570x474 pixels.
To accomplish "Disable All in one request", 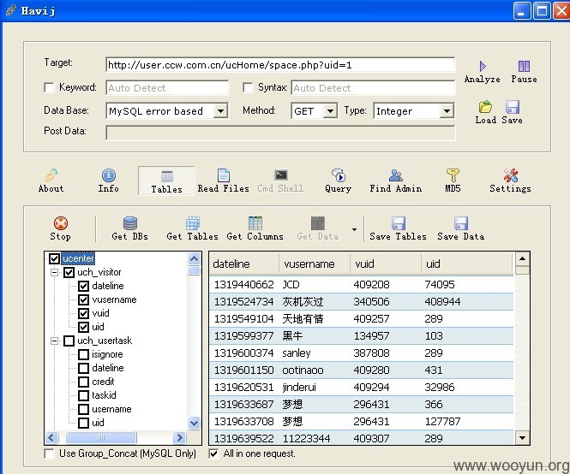I will coord(213,453).
